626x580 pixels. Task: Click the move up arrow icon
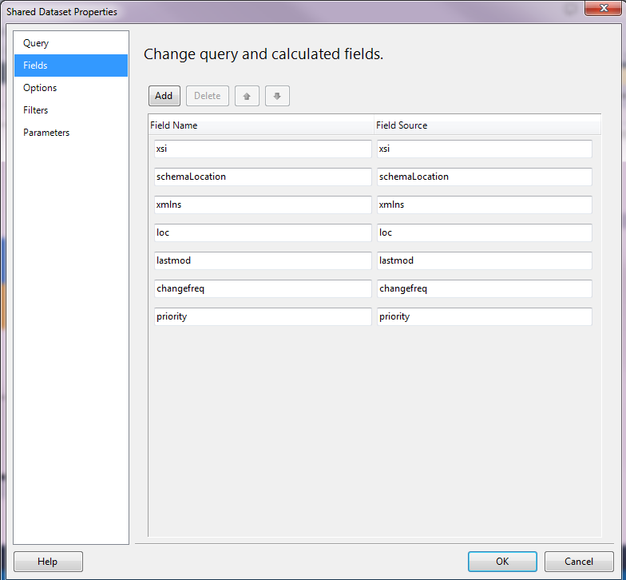247,96
